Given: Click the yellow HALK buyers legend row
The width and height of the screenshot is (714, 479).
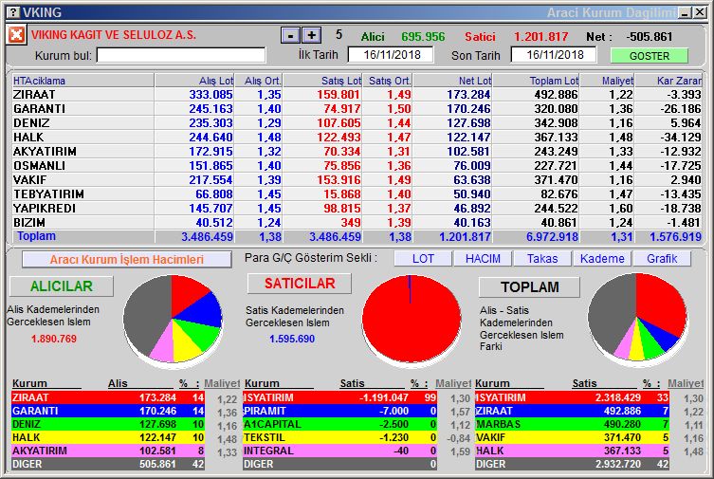Looking at the screenshot, I should (x=108, y=437).
